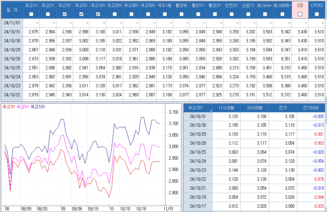Click the magenta 국고5Y chart legend label
Viewport: 327px width, 212px height.
[23, 107]
